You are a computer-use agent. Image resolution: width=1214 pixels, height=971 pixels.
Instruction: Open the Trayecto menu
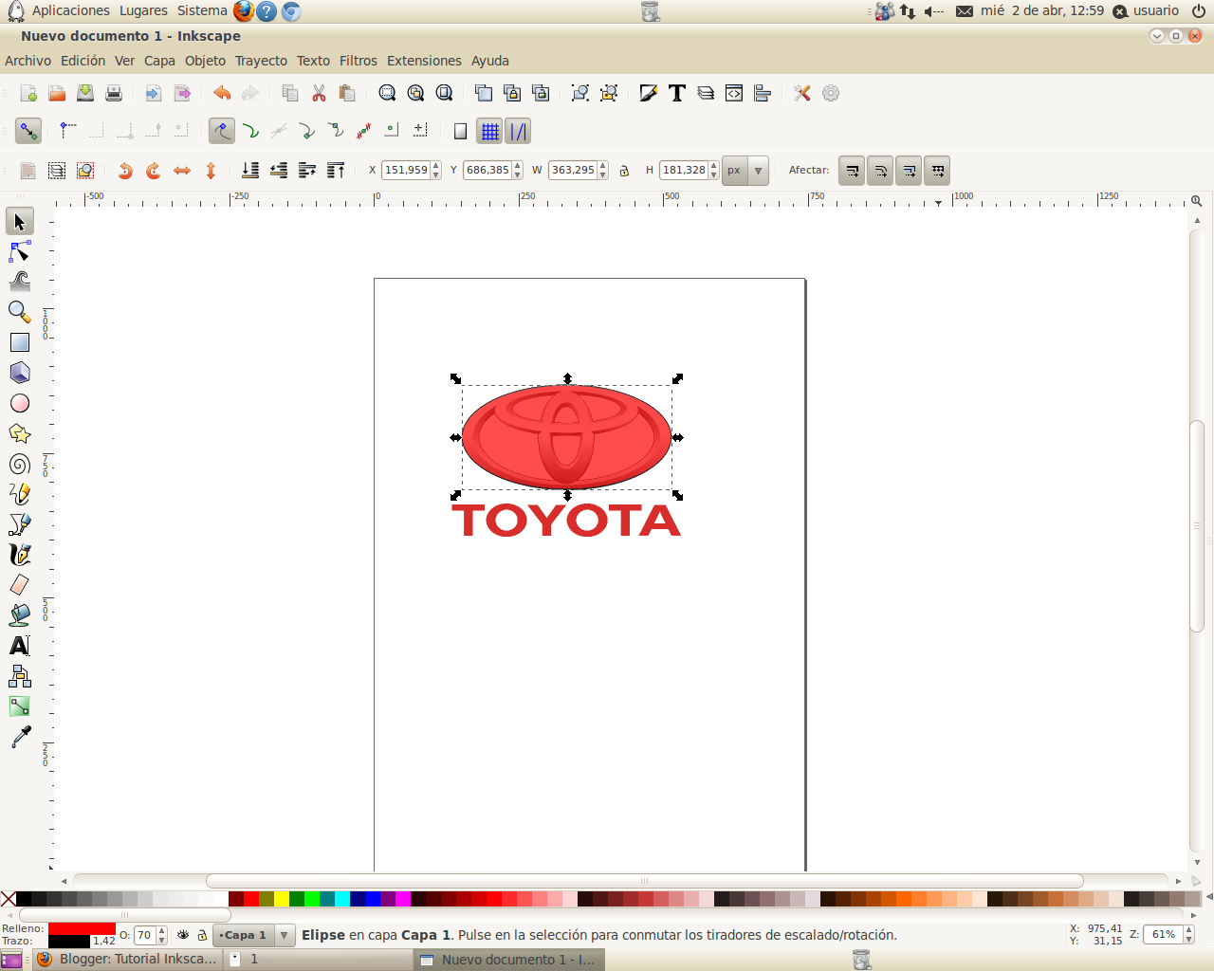(x=261, y=61)
